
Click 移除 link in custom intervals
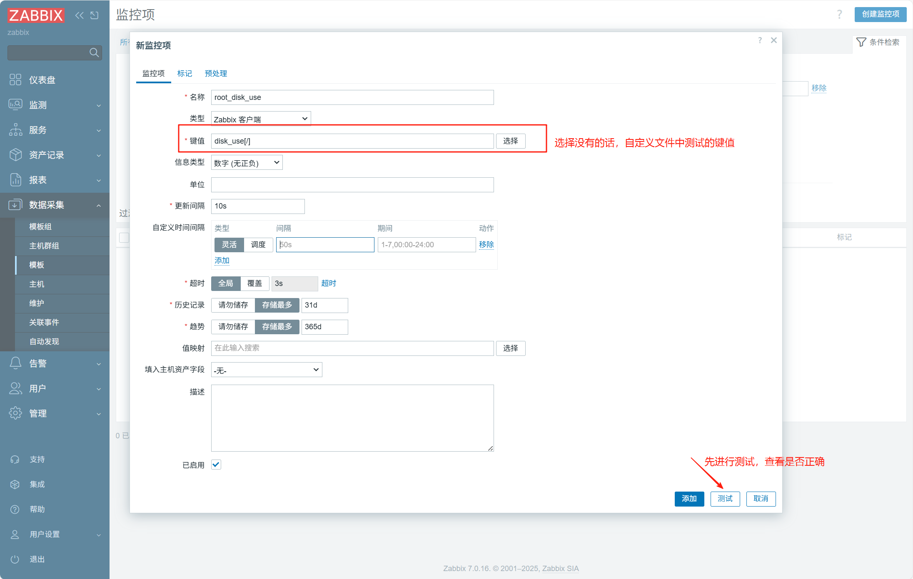click(486, 245)
